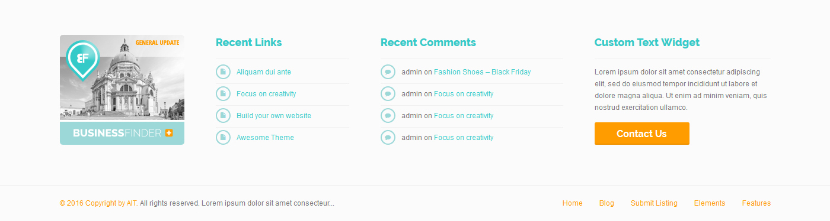Click the document icon beside Awesome Theme
This screenshot has width=830, height=221.
coord(223,137)
